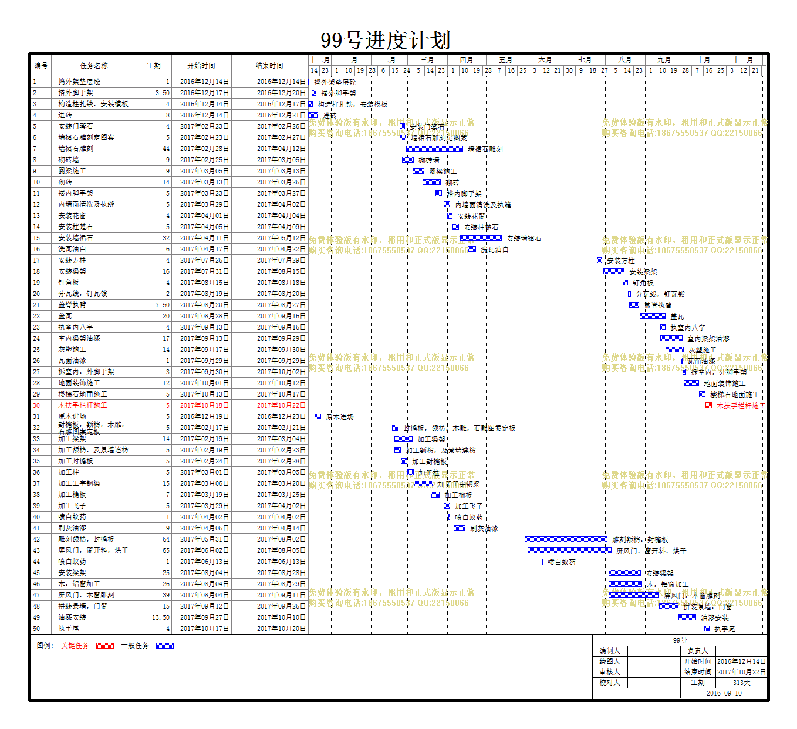The width and height of the screenshot is (797, 729).
Task: Click the 十二月 month header in timeline
Action: [320, 60]
